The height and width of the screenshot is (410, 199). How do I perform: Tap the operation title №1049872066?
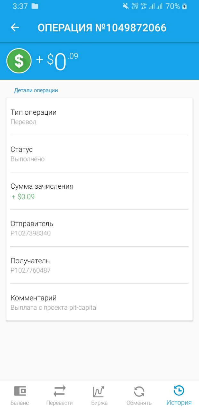pos(131,28)
